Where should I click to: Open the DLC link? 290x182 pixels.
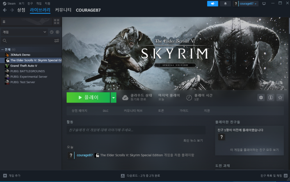106,111
